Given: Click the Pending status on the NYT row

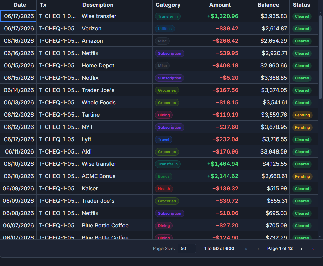Looking at the screenshot, I should click(x=302, y=127).
